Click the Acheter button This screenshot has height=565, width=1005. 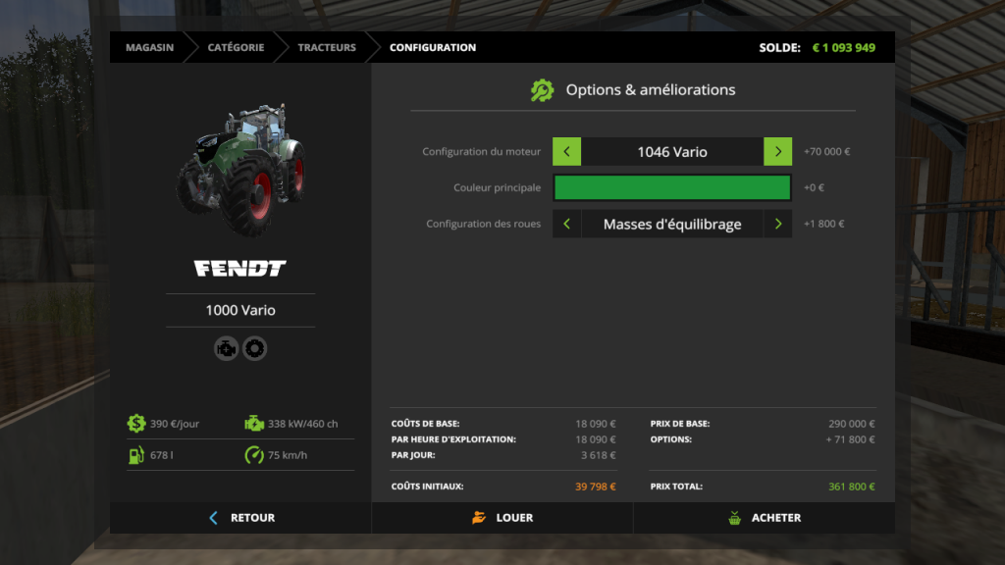coord(764,518)
